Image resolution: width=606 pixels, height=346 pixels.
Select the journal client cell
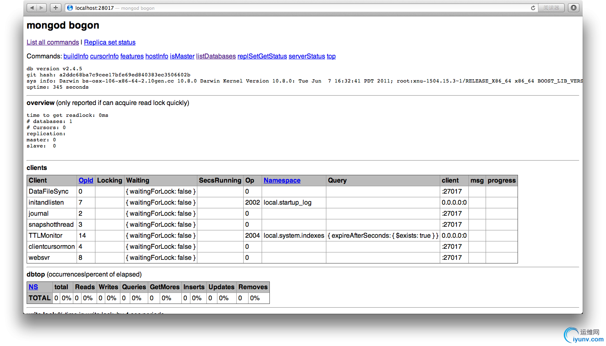click(x=52, y=213)
